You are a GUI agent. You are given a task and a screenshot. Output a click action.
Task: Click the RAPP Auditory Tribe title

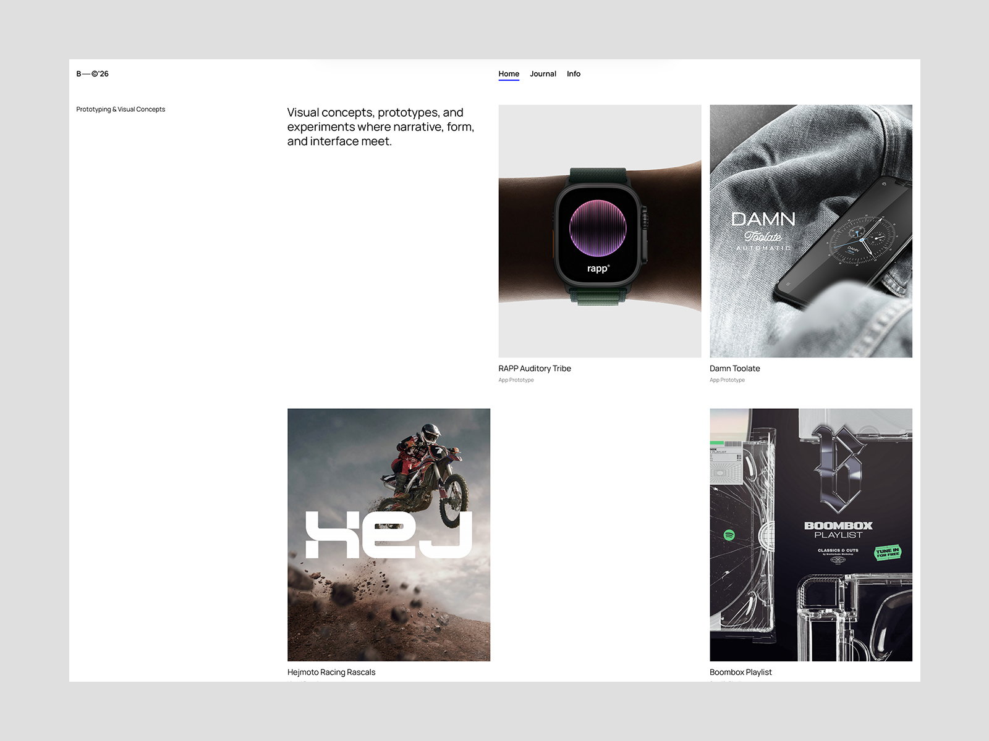[x=535, y=369]
